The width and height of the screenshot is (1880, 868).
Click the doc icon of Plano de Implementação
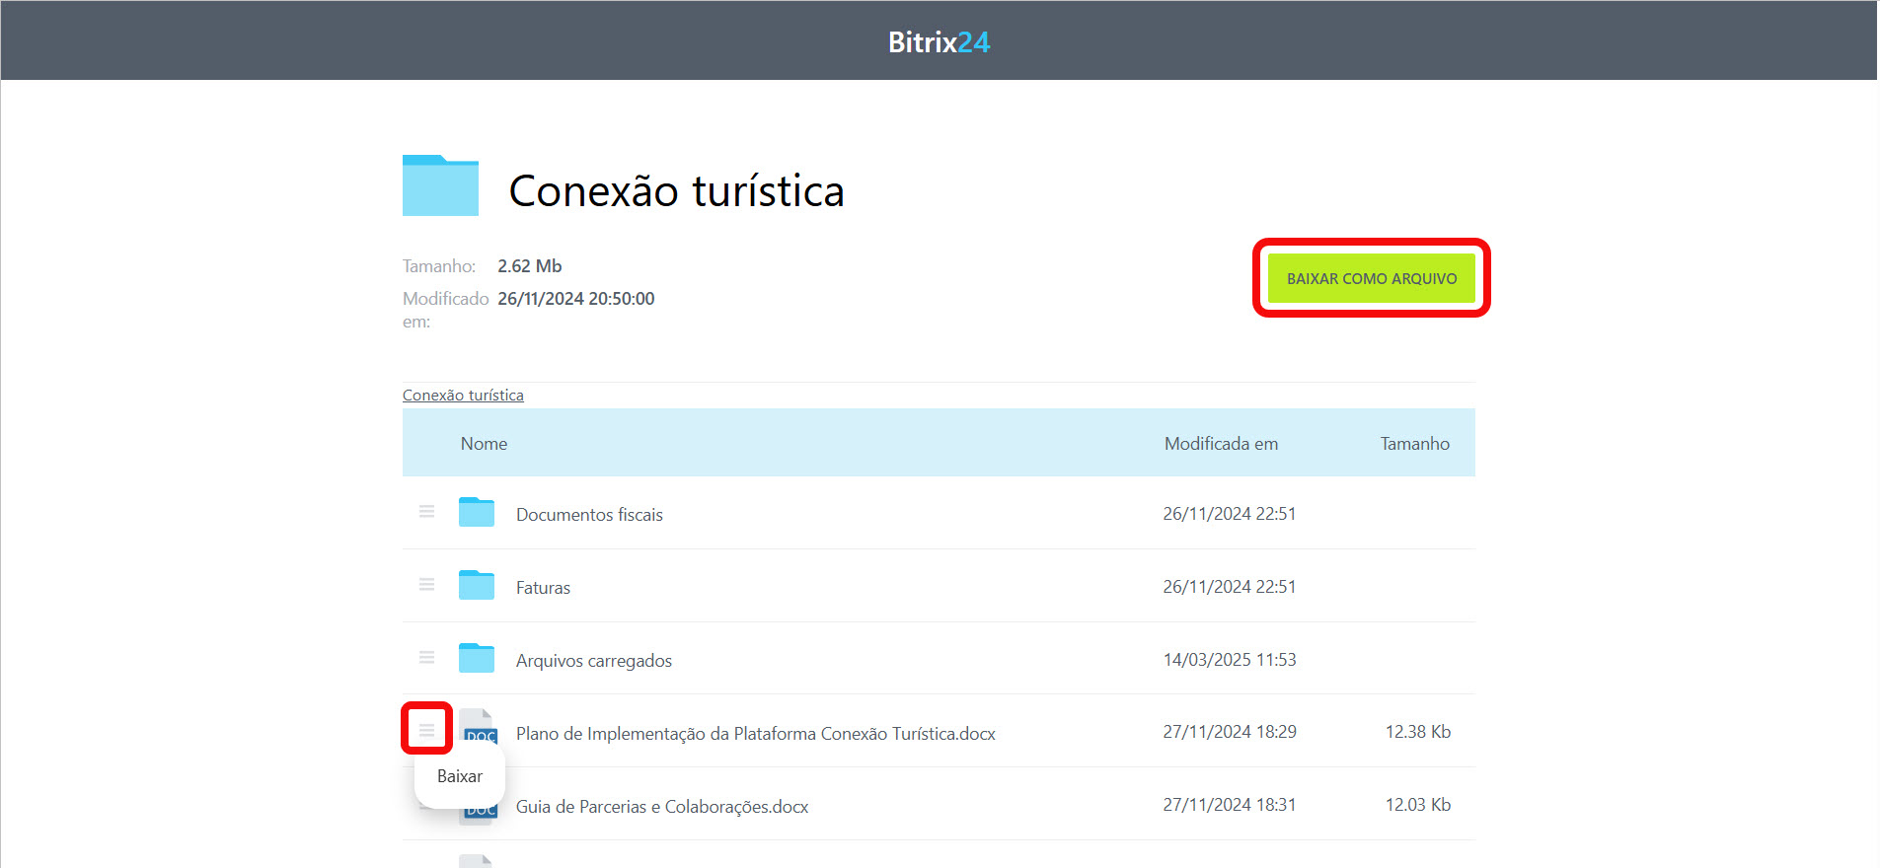479,728
